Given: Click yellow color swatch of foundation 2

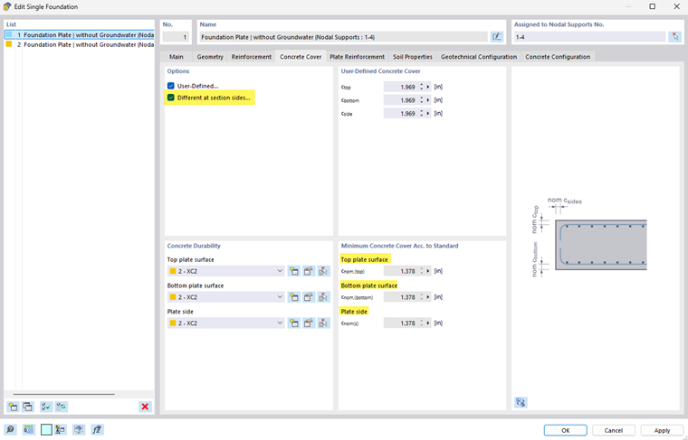Looking at the screenshot, I should (9, 44).
